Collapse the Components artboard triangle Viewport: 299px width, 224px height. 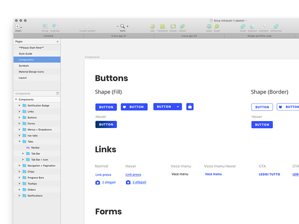[x=16, y=99]
